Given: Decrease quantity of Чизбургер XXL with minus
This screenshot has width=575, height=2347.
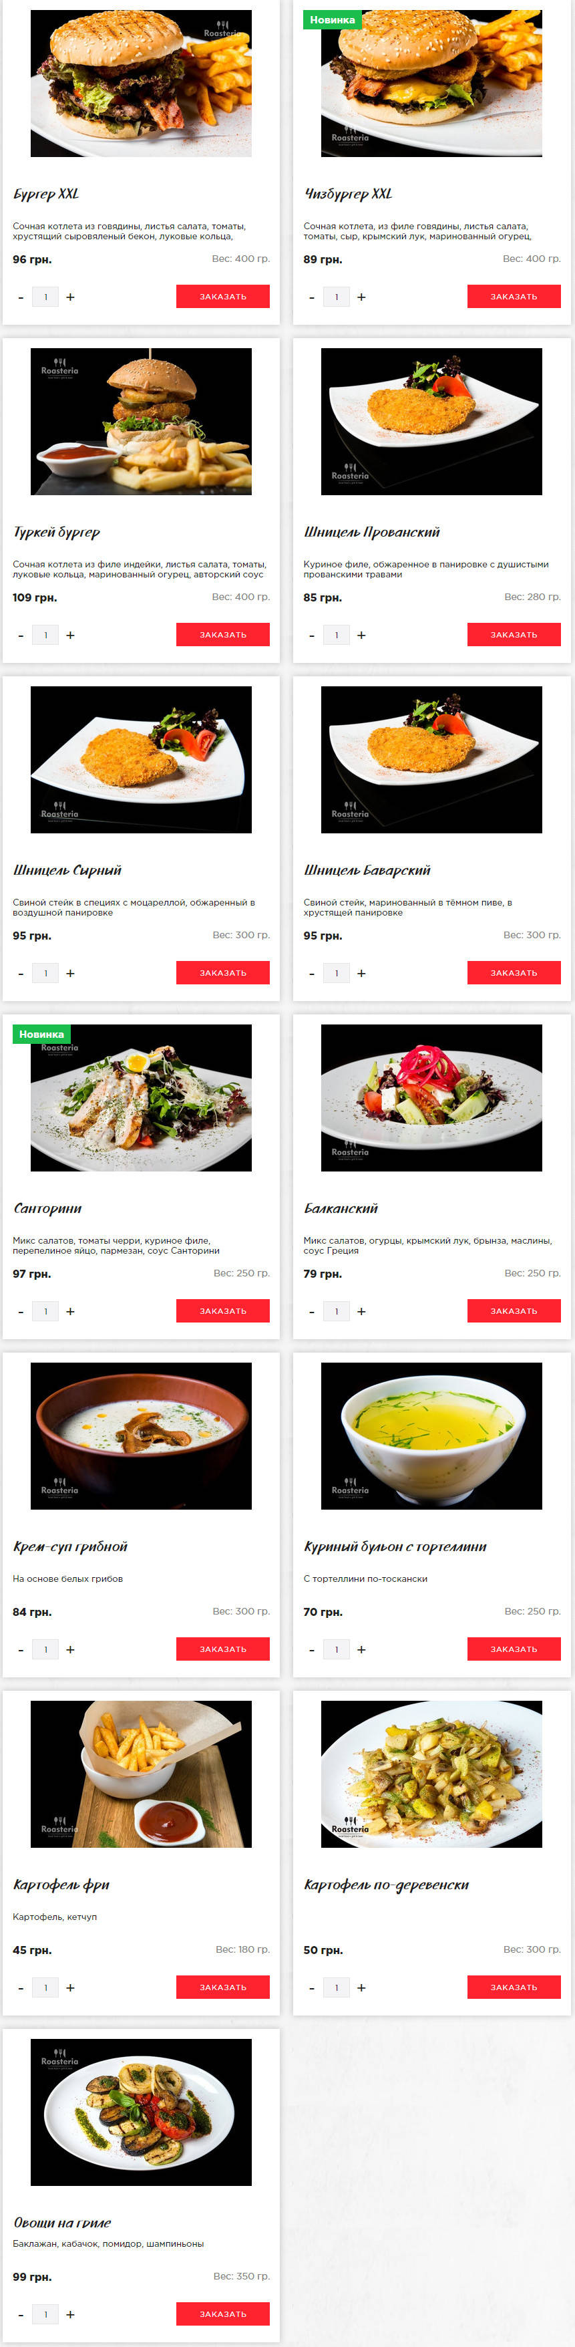Looking at the screenshot, I should pyautogui.click(x=312, y=297).
